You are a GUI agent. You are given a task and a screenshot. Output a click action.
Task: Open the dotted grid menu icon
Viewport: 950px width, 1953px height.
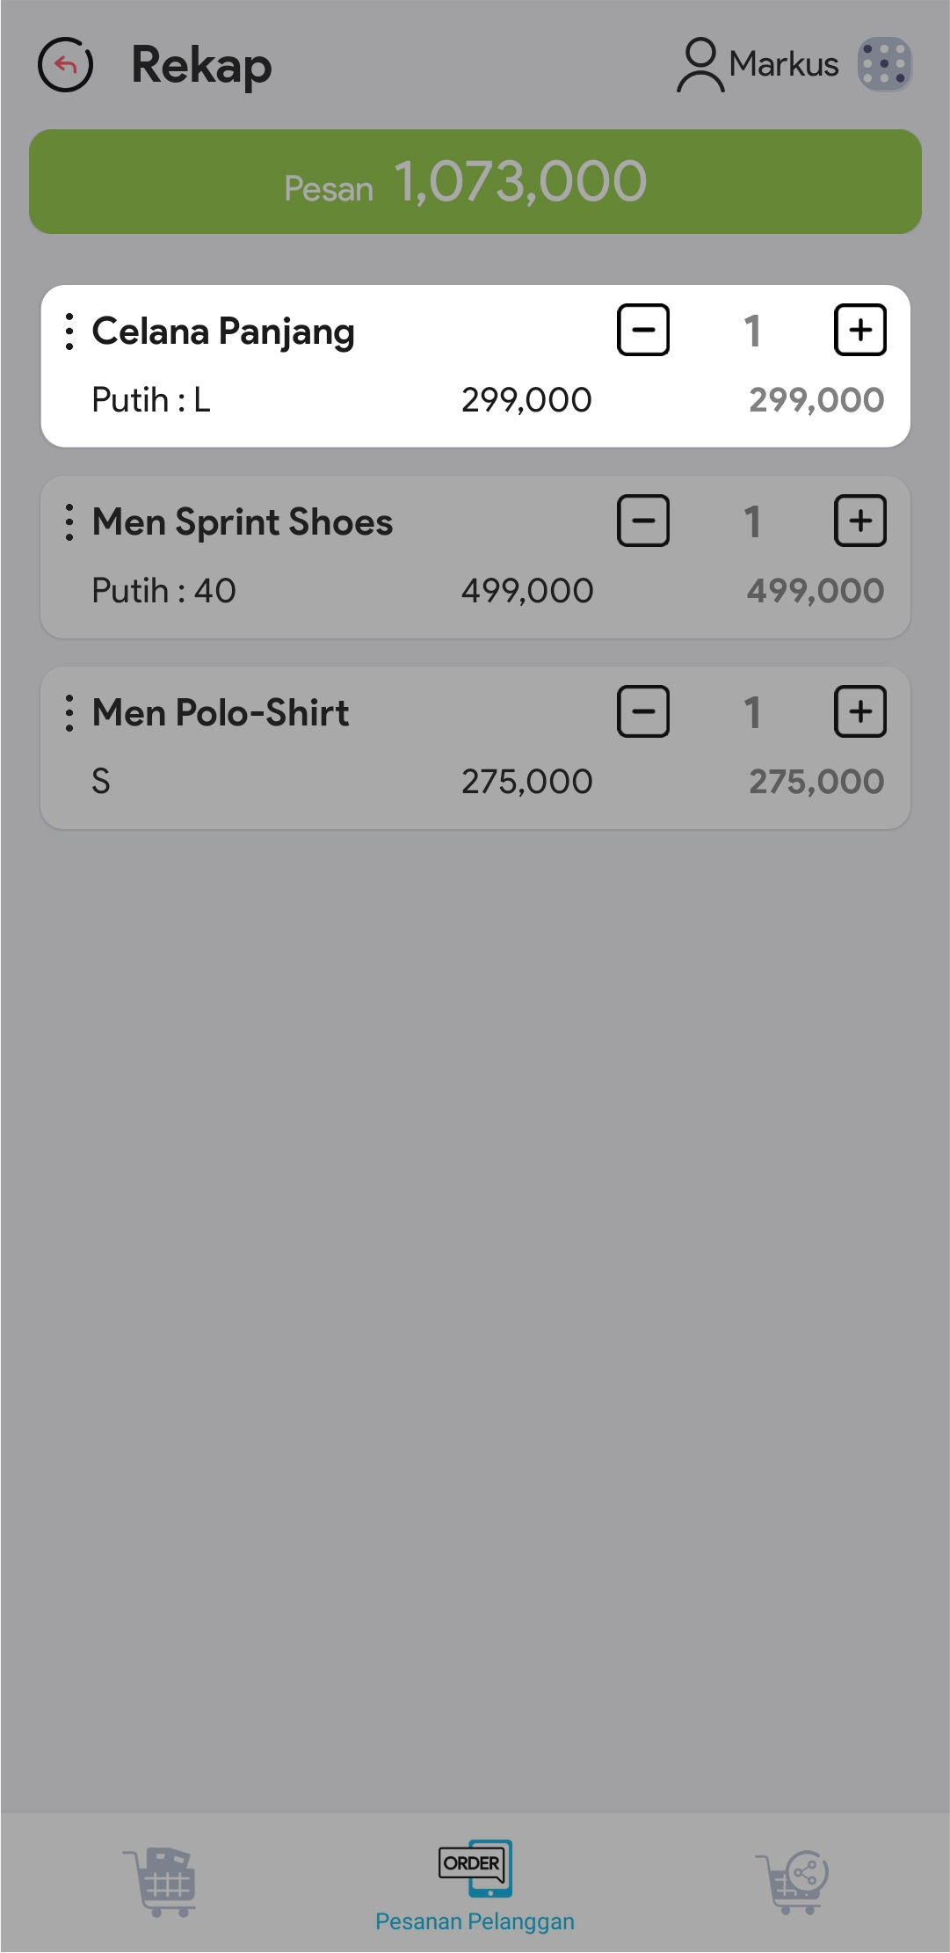pos(884,64)
